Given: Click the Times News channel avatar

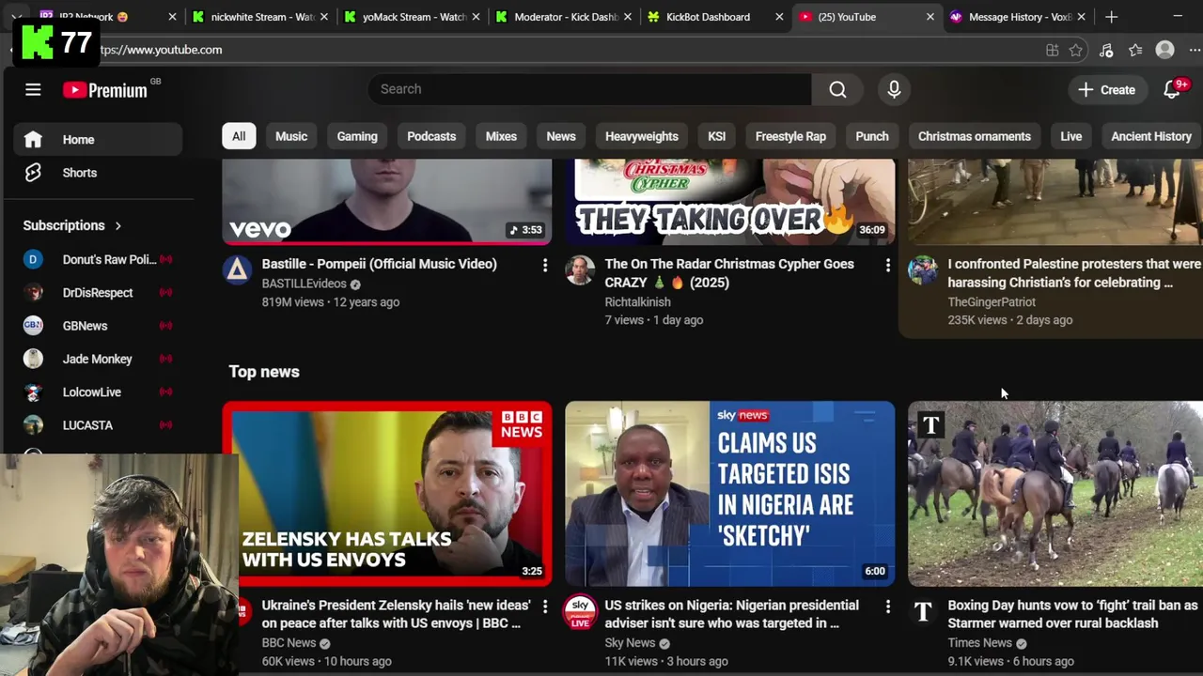Looking at the screenshot, I should point(923,612).
